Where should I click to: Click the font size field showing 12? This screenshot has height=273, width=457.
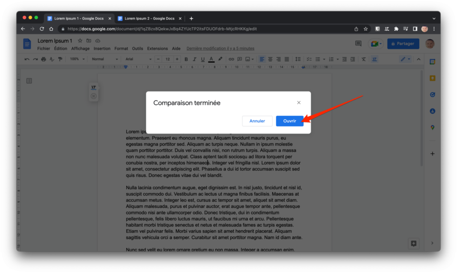pyautogui.click(x=168, y=59)
